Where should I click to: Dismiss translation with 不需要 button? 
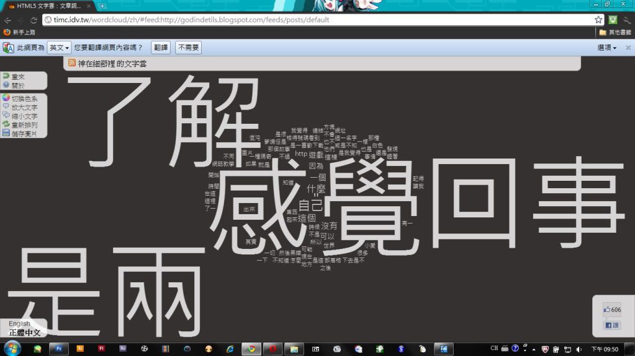coord(188,48)
